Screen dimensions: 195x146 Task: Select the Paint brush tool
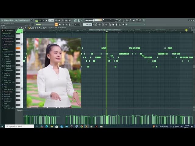31,28
